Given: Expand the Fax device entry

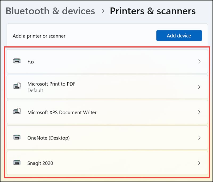Looking at the screenshot, I should pos(199,61).
